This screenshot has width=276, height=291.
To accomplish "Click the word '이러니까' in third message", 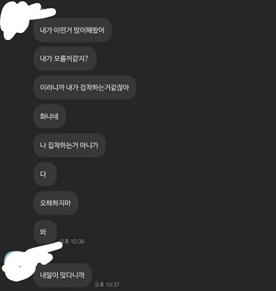I will point(52,87).
